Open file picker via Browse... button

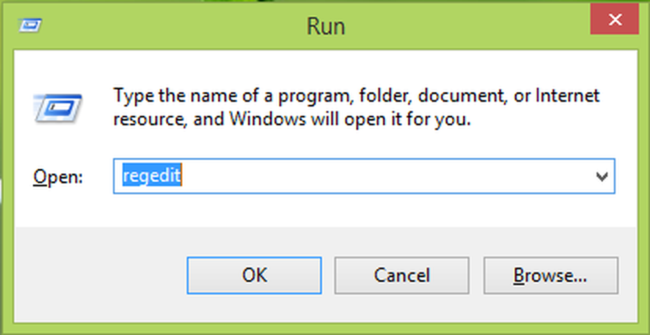tap(551, 275)
